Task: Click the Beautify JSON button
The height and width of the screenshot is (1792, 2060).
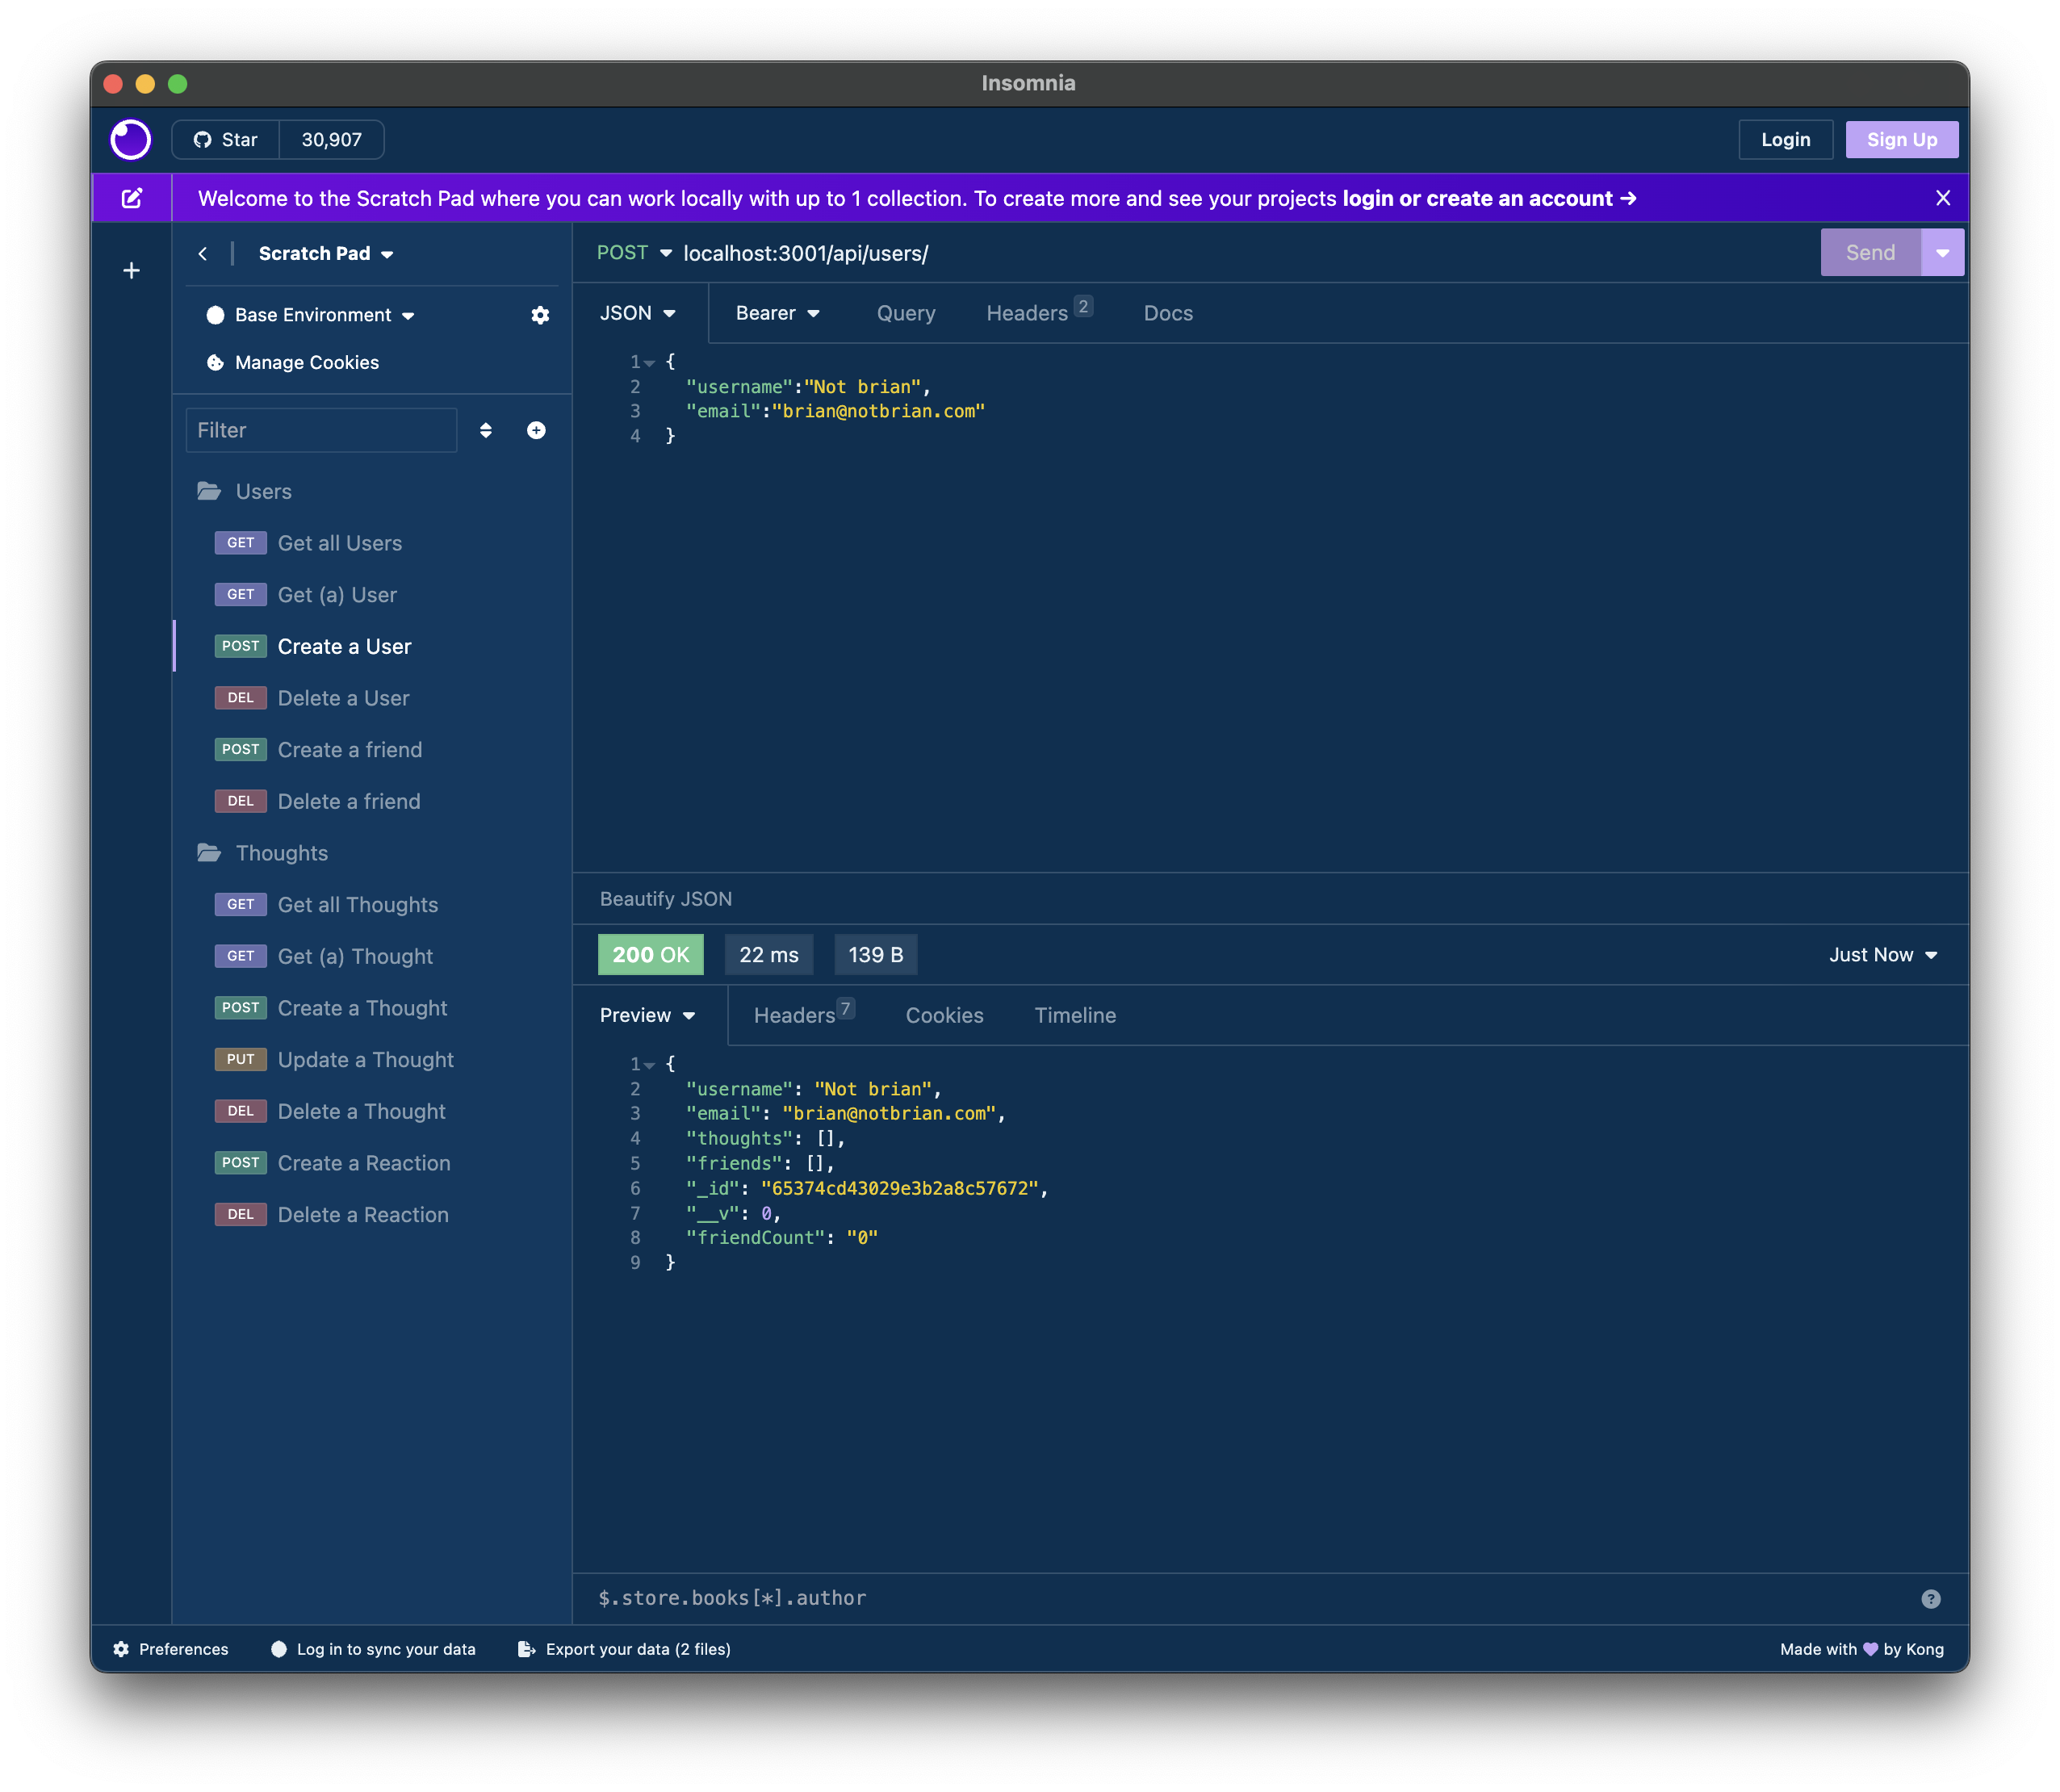Action: pyautogui.click(x=665, y=899)
